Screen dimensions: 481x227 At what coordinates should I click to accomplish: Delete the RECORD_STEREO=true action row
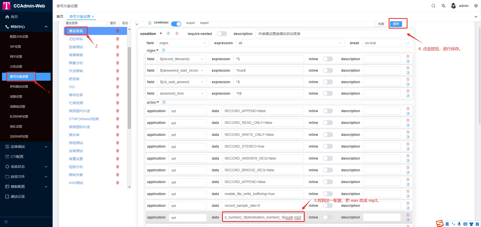[x=408, y=144]
